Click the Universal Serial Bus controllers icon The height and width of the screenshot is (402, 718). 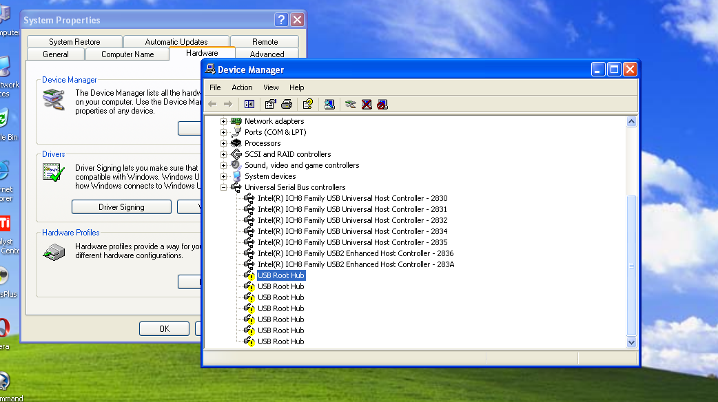pyautogui.click(x=236, y=187)
